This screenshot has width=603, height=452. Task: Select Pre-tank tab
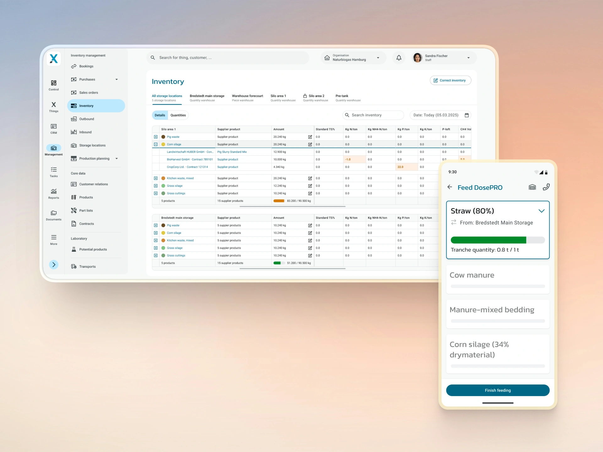[348, 98]
